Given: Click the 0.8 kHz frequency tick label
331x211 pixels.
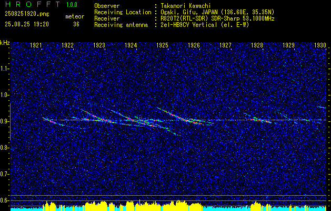Looking at the screenshot, I should (x=4, y=148).
